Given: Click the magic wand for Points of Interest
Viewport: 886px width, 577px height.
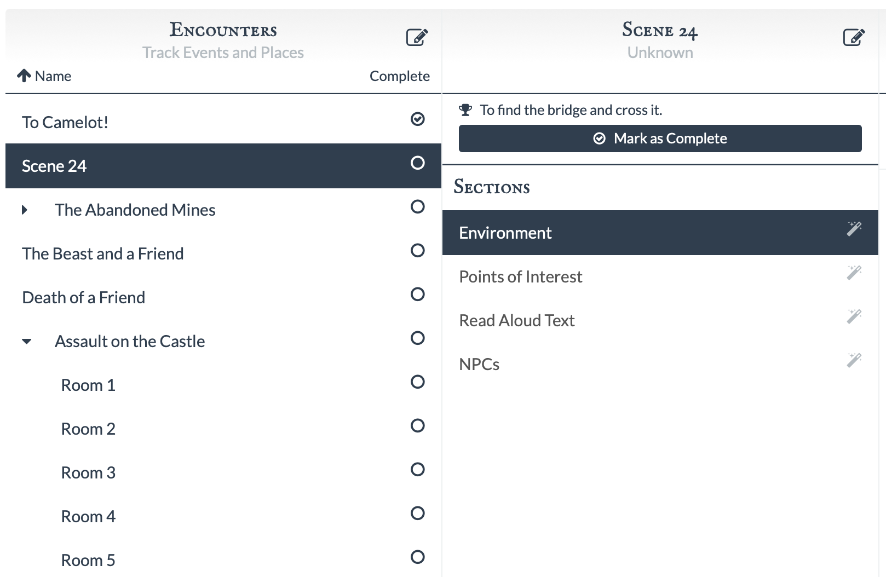Looking at the screenshot, I should tap(854, 272).
